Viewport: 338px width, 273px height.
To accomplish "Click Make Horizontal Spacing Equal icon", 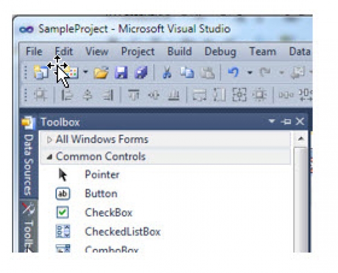I will click(286, 95).
